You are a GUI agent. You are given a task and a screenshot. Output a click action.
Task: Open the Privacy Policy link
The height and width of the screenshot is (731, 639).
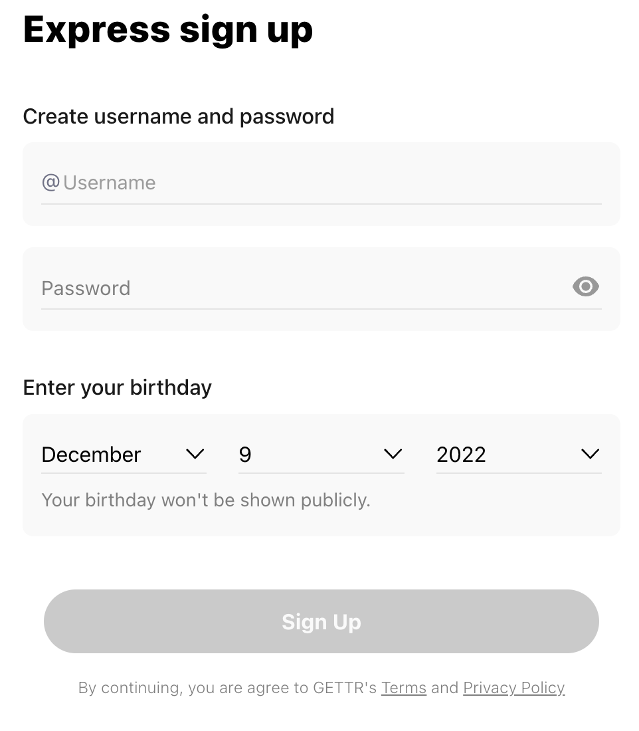point(513,688)
